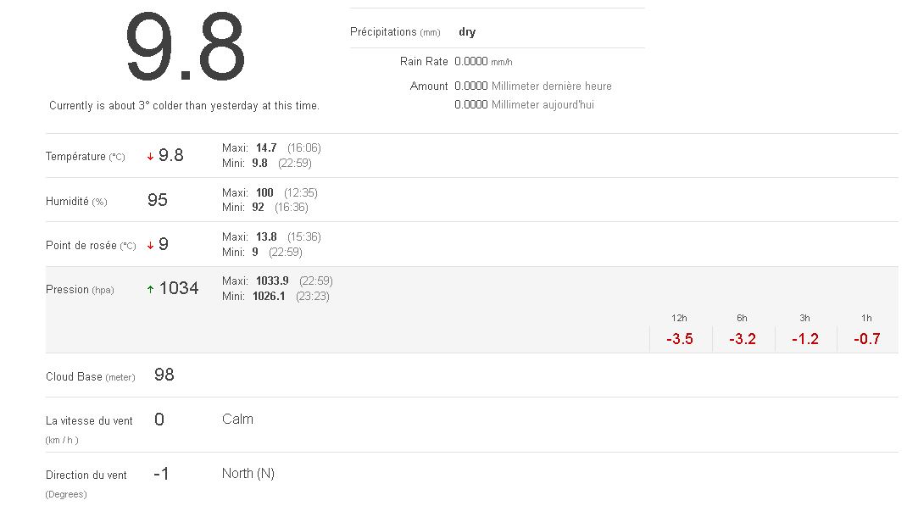Click the 'Calm' wind speed description
Viewport: 907px width, 517px height.
(x=237, y=419)
